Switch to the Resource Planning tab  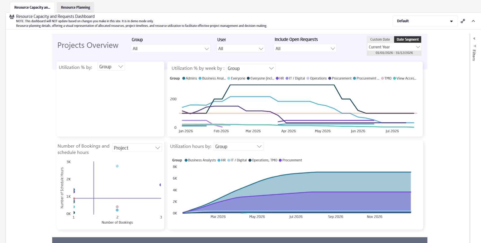point(76,7)
